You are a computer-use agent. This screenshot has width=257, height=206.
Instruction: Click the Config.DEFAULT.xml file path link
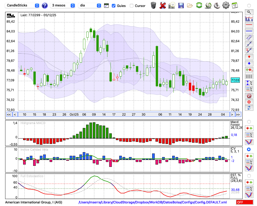153,202
